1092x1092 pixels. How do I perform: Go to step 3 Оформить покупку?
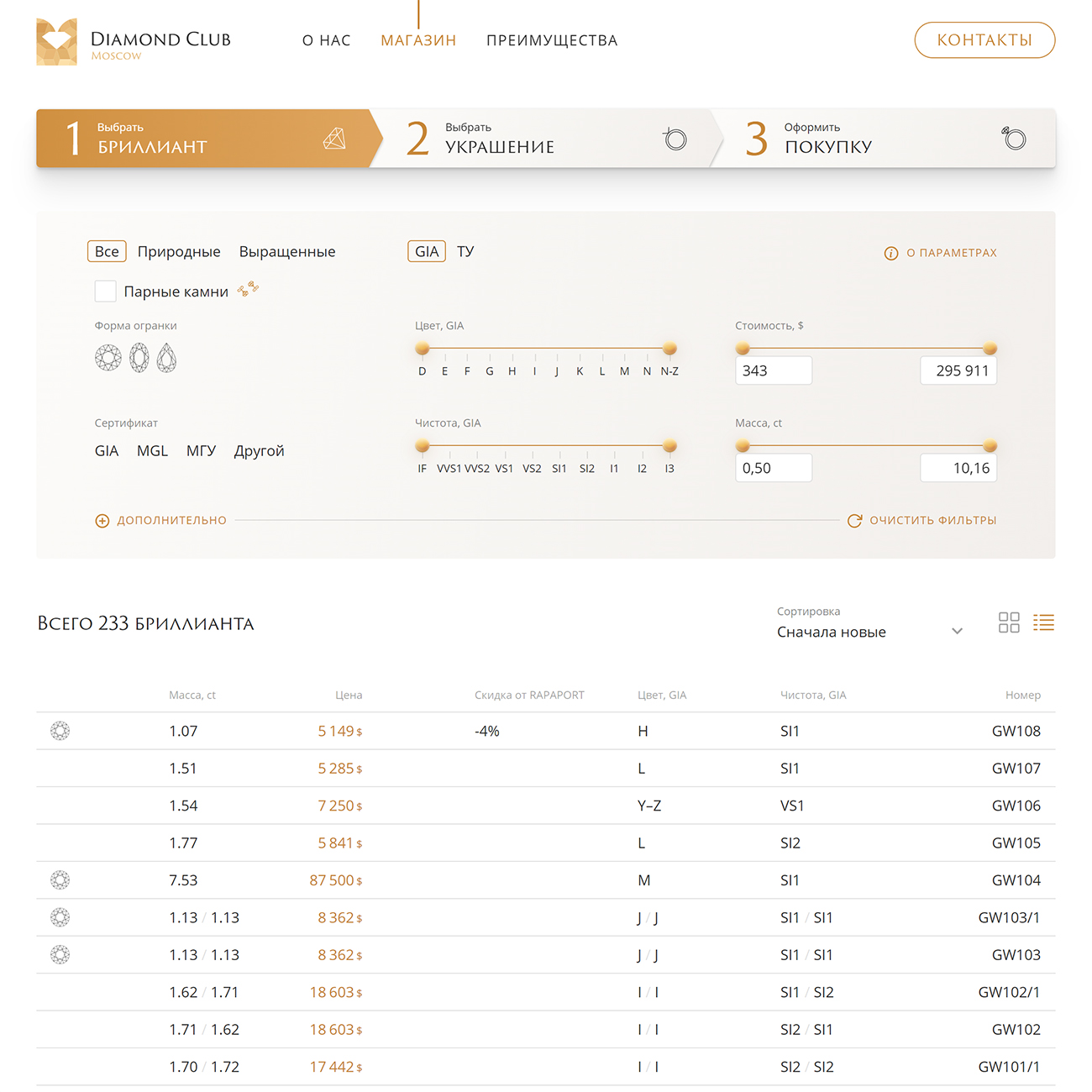(885, 139)
